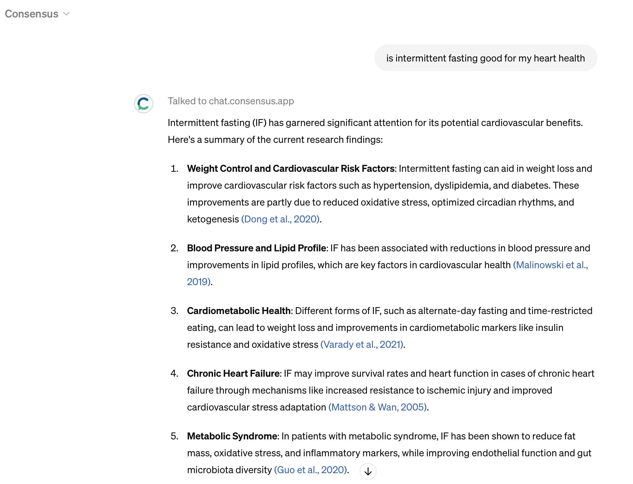Click the intro paragraph about cardiovascular benefits
The width and height of the screenshot is (633, 484).
[x=375, y=123]
